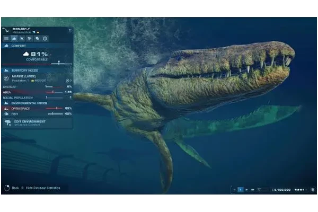The height and width of the screenshot is (212, 318).
Task: Click the Fish icon in needs list
Action: (x=6, y=114)
